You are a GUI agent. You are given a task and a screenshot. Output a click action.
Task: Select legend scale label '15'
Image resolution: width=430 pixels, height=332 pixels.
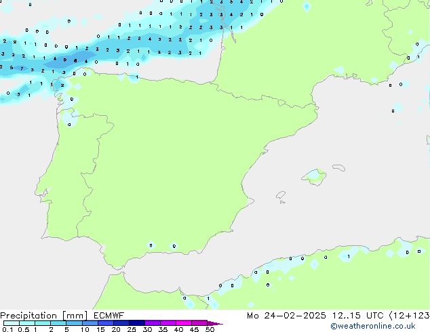click(x=100, y=329)
